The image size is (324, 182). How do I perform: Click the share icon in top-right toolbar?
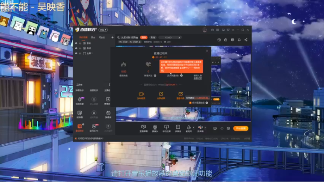pos(246,40)
